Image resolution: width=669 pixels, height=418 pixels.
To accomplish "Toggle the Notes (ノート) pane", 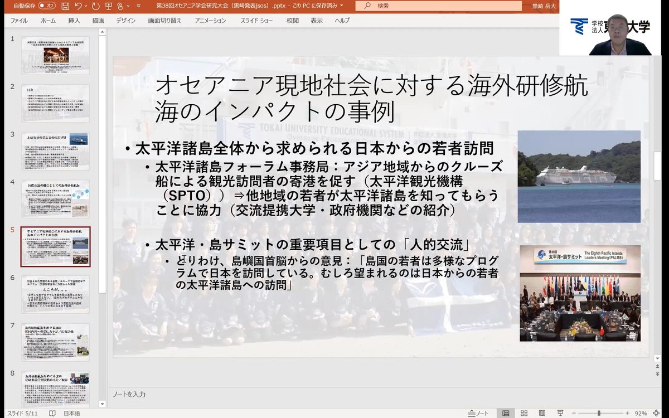I will coord(478,413).
